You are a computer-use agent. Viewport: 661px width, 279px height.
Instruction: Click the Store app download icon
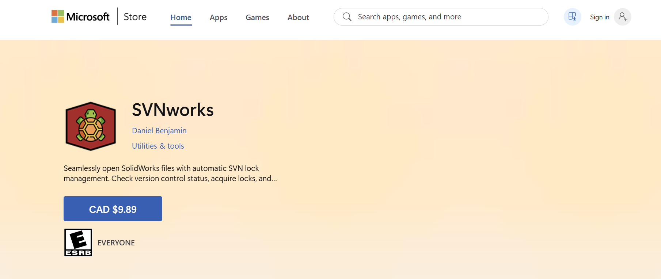point(572,17)
